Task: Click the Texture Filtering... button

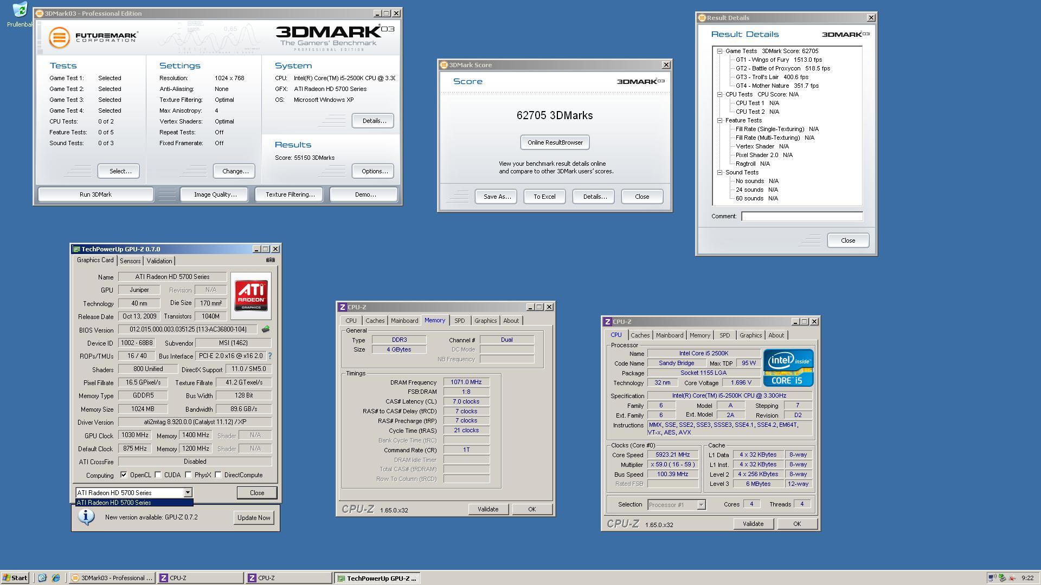Action: click(x=290, y=194)
